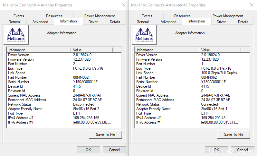257x156 pixels.
Task: Click IPv4 address 169.254.236.166
Action: click(x=86, y=118)
